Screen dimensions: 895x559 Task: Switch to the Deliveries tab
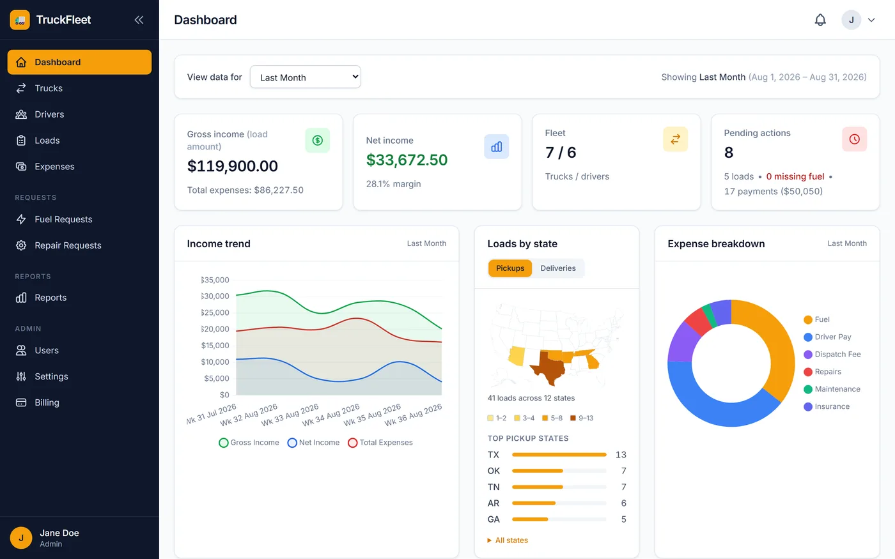[558, 268]
